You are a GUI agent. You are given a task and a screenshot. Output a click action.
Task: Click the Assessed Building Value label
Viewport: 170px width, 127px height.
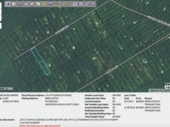coord(97,108)
